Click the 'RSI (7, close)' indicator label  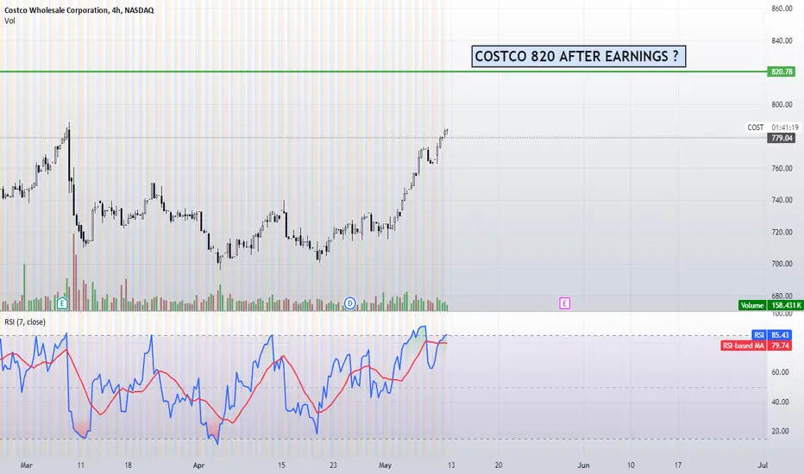point(25,321)
